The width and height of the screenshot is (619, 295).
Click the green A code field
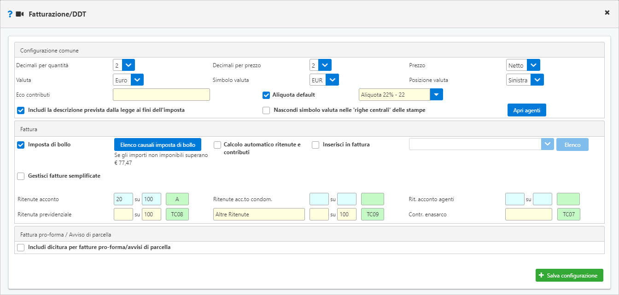(177, 199)
